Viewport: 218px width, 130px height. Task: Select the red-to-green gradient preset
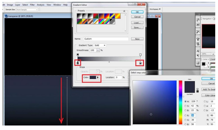pos(96,16)
